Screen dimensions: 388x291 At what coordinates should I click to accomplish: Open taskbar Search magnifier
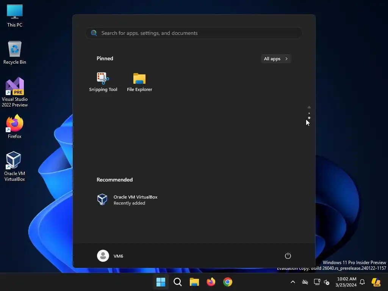point(177,282)
